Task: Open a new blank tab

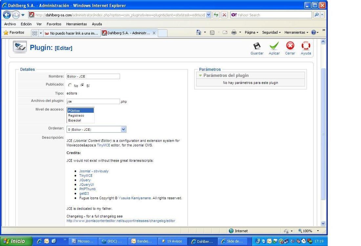Action: pos(162,33)
